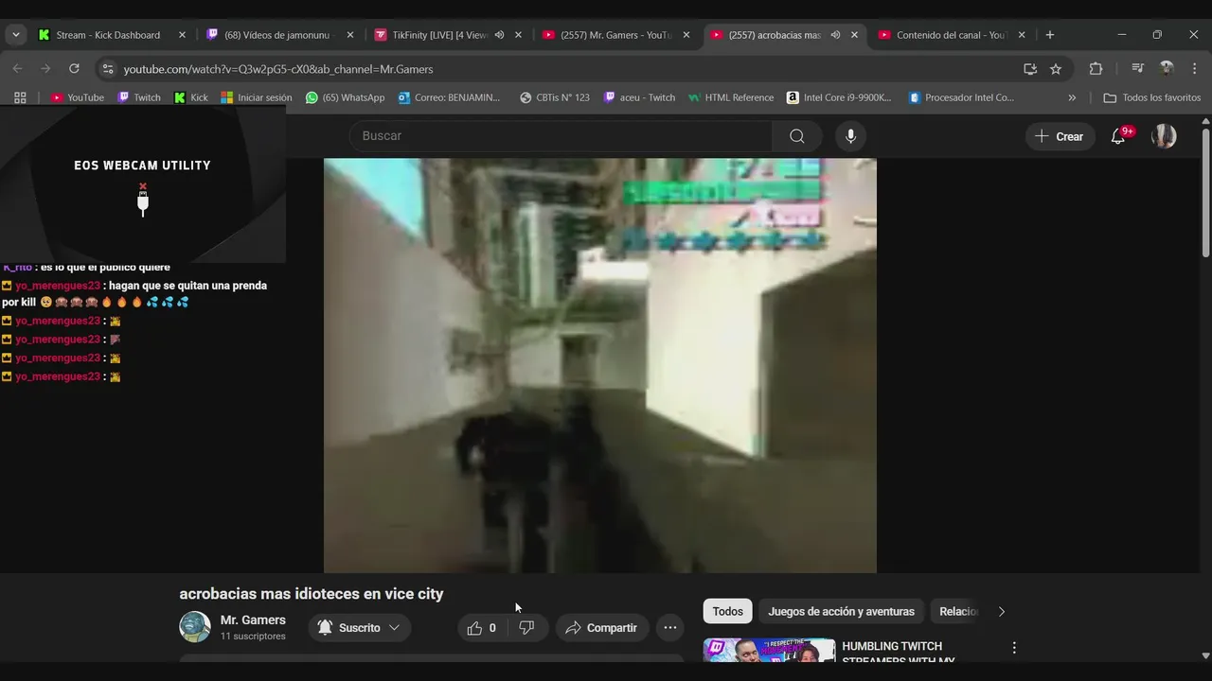Open the YouTube account avatar

[x=1164, y=136]
